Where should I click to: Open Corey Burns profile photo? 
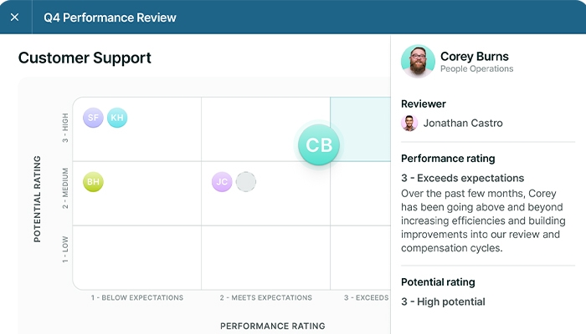click(x=418, y=61)
